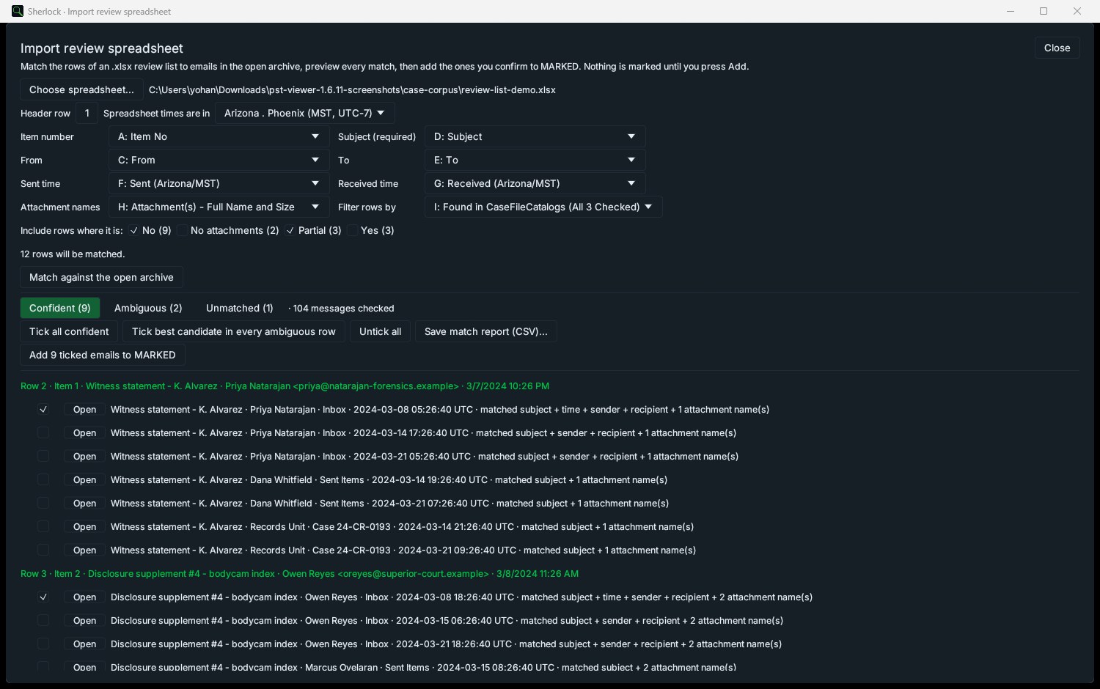Click the review-list-demo.xlsx file path text
The width and height of the screenshot is (1100, 689).
point(352,90)
